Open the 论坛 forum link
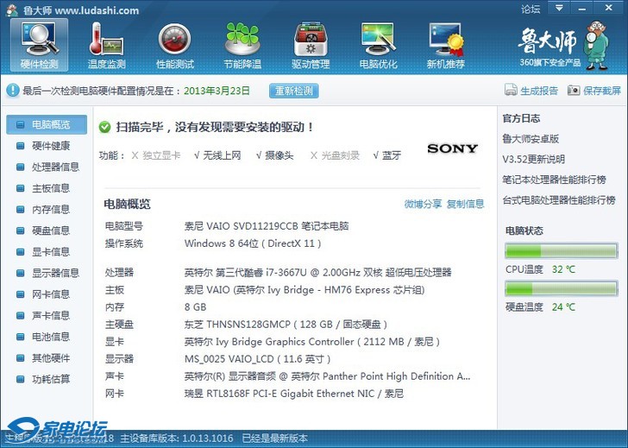 tap(531, 9)
